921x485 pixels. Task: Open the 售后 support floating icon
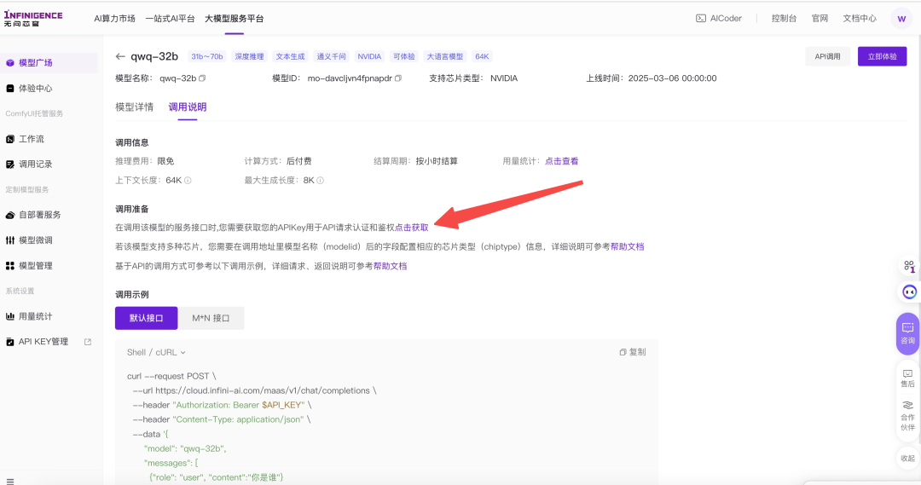tap(907, 378)
